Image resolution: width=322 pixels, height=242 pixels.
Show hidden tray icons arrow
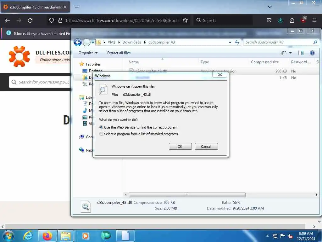pos(267,236)
